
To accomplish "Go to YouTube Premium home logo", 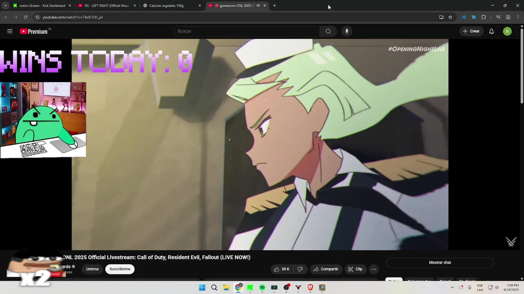I will coord(34,31).
